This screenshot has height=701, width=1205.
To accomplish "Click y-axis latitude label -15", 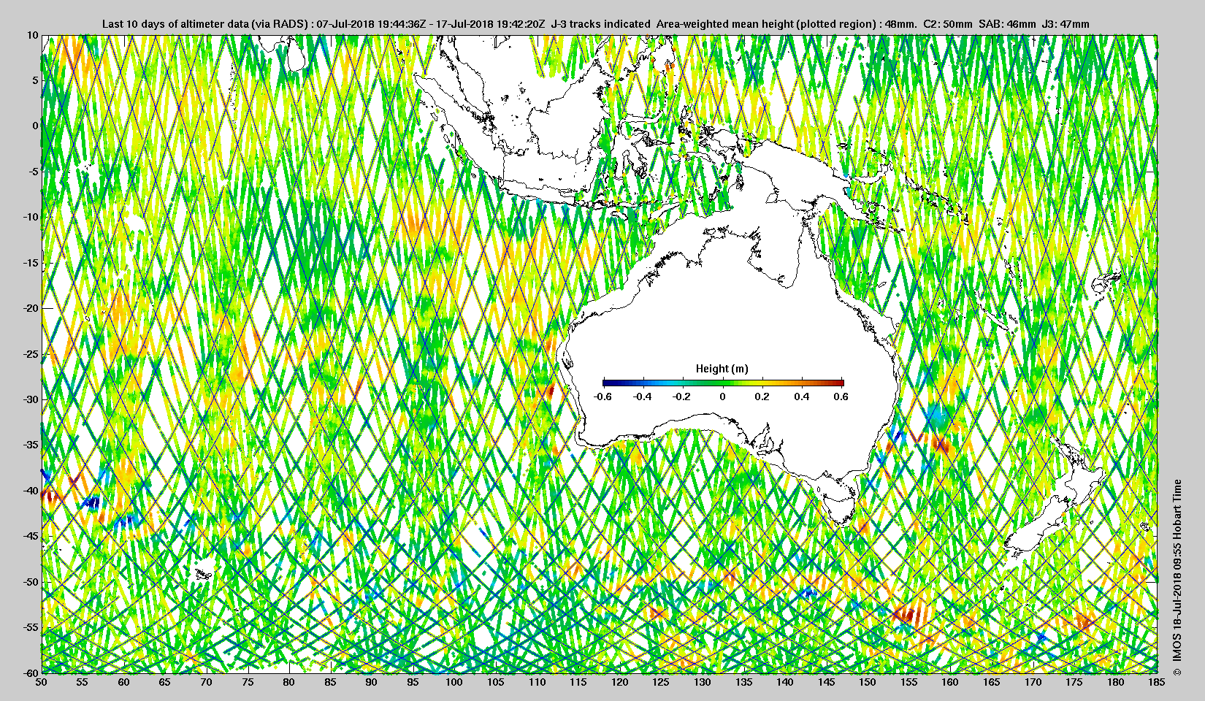I will [31, 263].
